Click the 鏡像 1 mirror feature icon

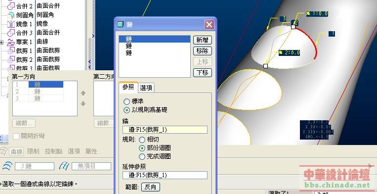click(11, 24)
